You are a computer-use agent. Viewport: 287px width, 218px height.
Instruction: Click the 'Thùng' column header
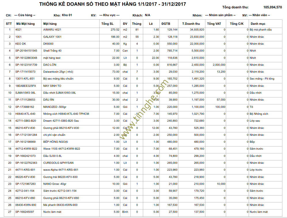[137, 24]
